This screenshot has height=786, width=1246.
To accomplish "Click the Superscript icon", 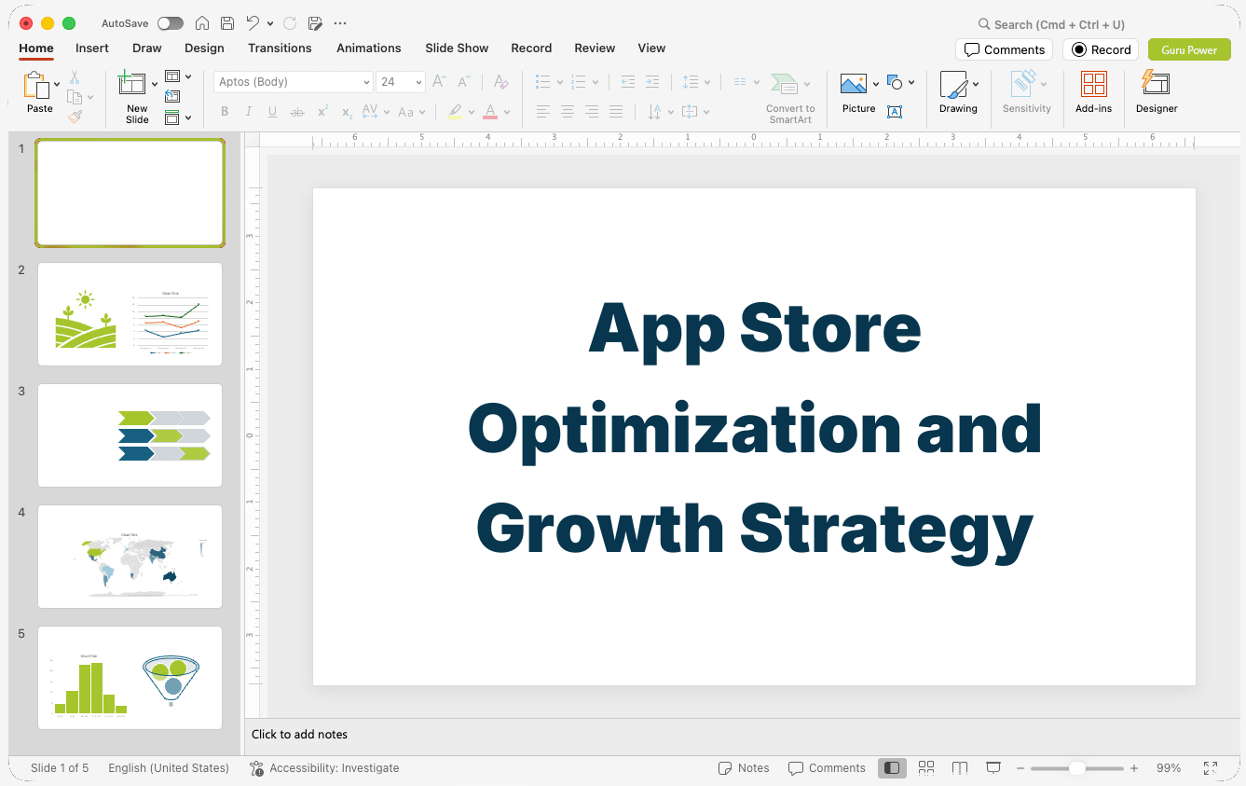I will (x=322, y=112).
